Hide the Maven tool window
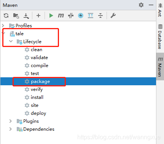The height and width of the screenshot is (144, 164). [x=151, y=5]
